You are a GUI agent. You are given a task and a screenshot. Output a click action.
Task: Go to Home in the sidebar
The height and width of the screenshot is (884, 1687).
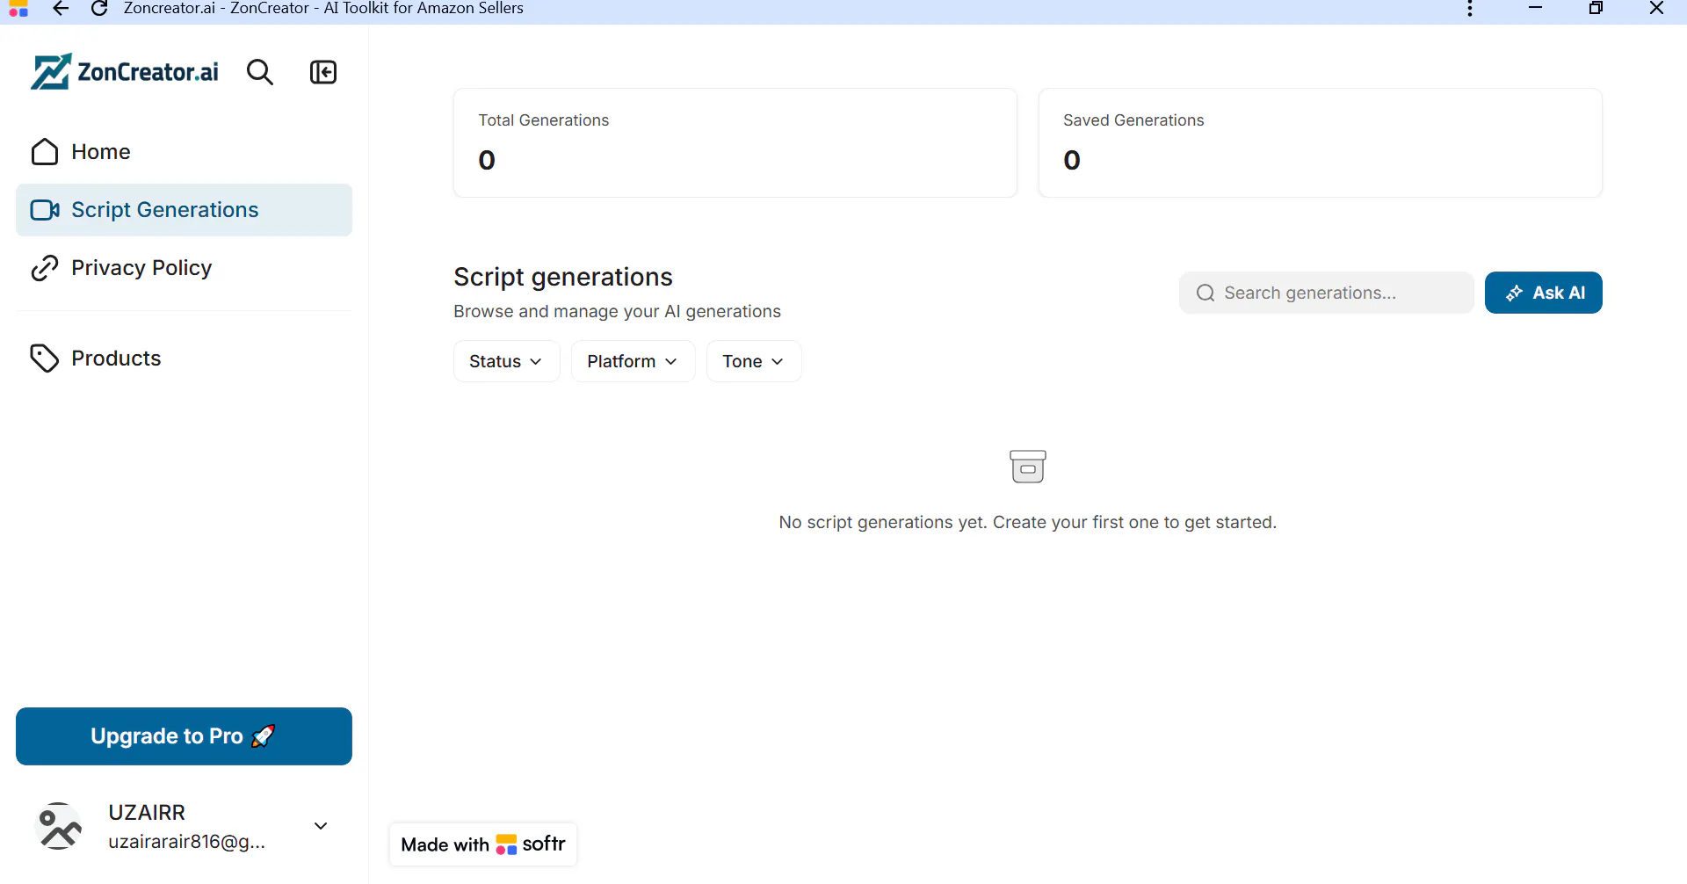click(184, 152)
